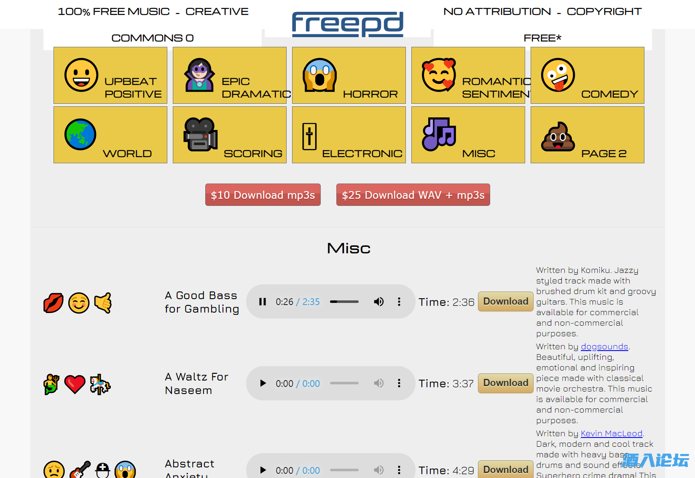Viewport: 695px width, 478px height.
Task: Click the Time: 4:29 label
Action: pyautogui.click(x=446, y=470)
